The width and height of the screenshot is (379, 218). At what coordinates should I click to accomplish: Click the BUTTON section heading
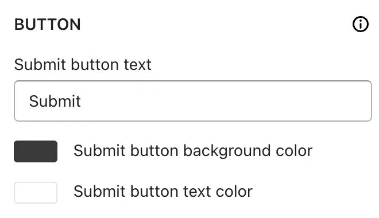[x=48, y=25]
